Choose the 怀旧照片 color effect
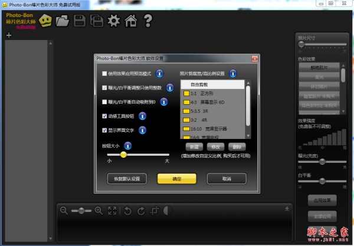354x246 pixels. [319, 87]
